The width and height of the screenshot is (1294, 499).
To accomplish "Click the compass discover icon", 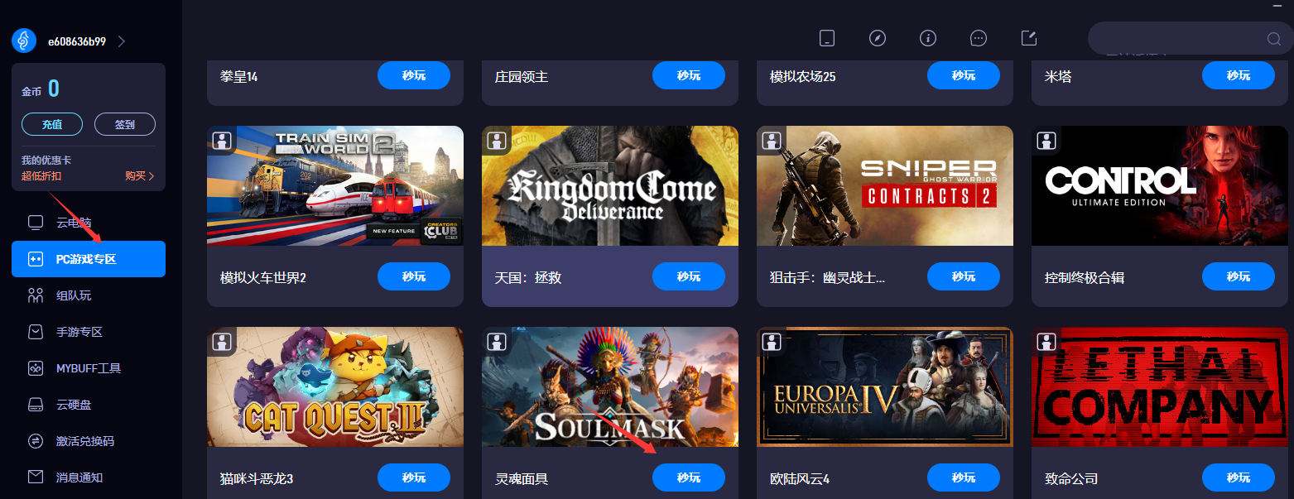I will [x=878, y=38].
